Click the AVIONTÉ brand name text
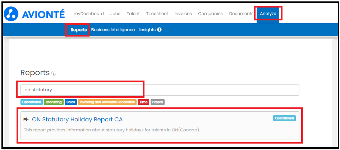The height and width of the screenshot is (150, 340). pyautogui.click(x=43, y=14)
